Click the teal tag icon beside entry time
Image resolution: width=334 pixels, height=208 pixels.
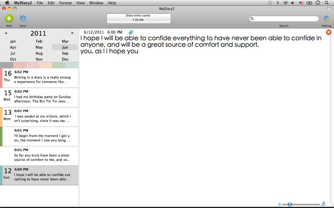131,32
